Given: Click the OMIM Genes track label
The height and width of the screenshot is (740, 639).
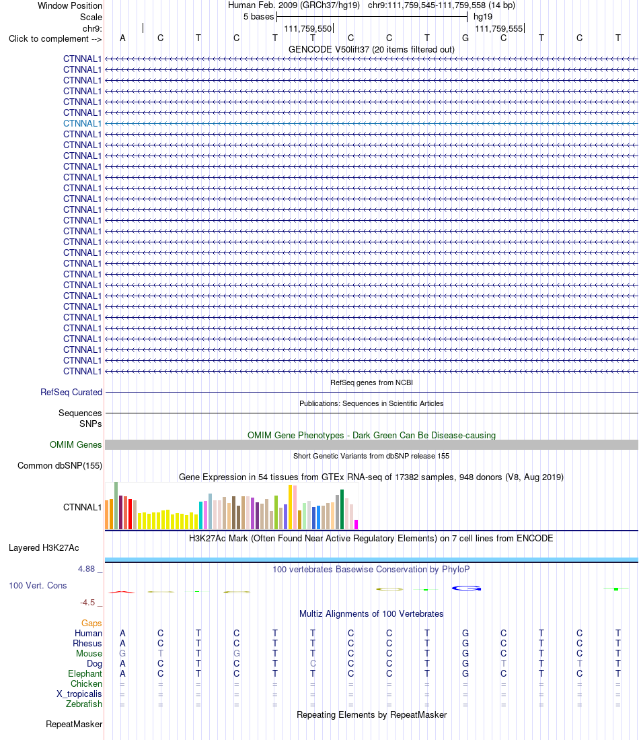Looking at the screenshot, I should (x=75, y=444).
